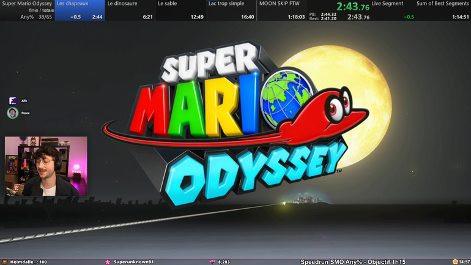Select the Les chapeaux split
Screen dimensions: 471x265
click(x=80, y=10)
